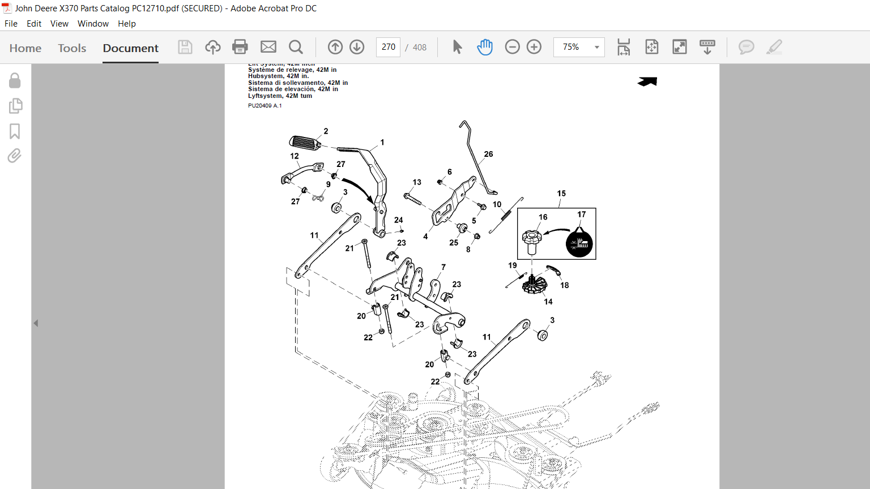Click part number 14 callout
The height and width of the screenshot is (489, 870).
coord(548,302)
